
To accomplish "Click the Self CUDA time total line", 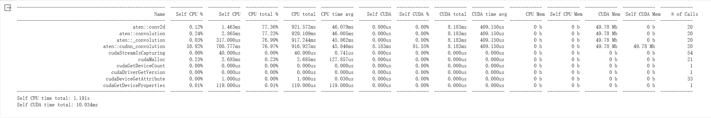I will pos(57,105).
